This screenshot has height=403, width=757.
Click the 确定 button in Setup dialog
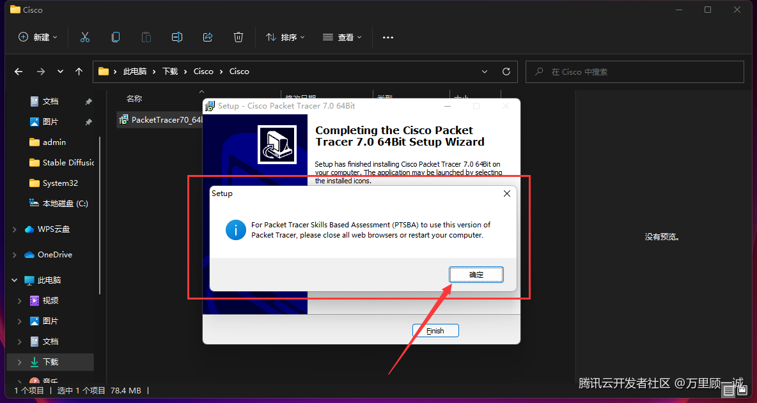476,274
